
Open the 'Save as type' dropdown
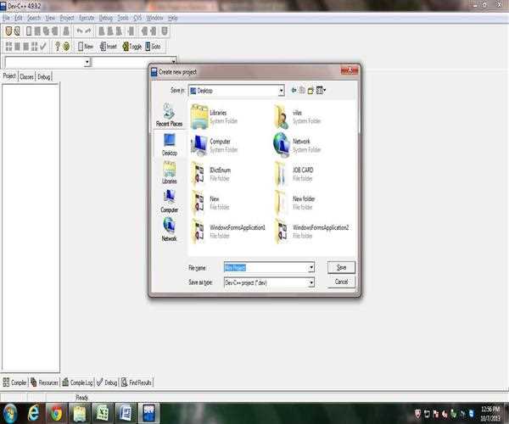point(311,282)
